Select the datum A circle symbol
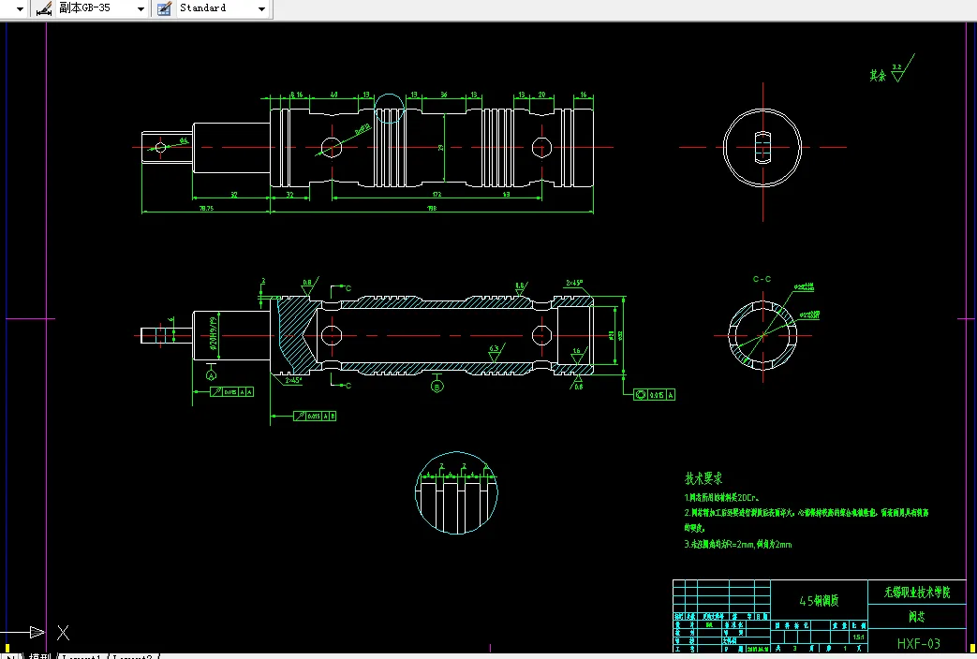Viewport: 977px width, 659px height. pyautogui.click(x=212, y=373)
